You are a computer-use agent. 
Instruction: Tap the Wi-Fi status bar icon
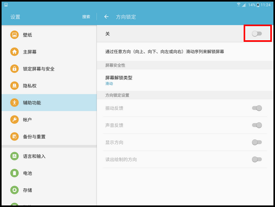click(238, 5)
